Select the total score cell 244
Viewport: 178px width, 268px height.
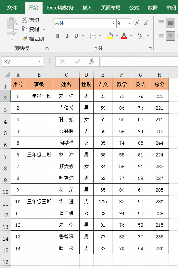159,143
